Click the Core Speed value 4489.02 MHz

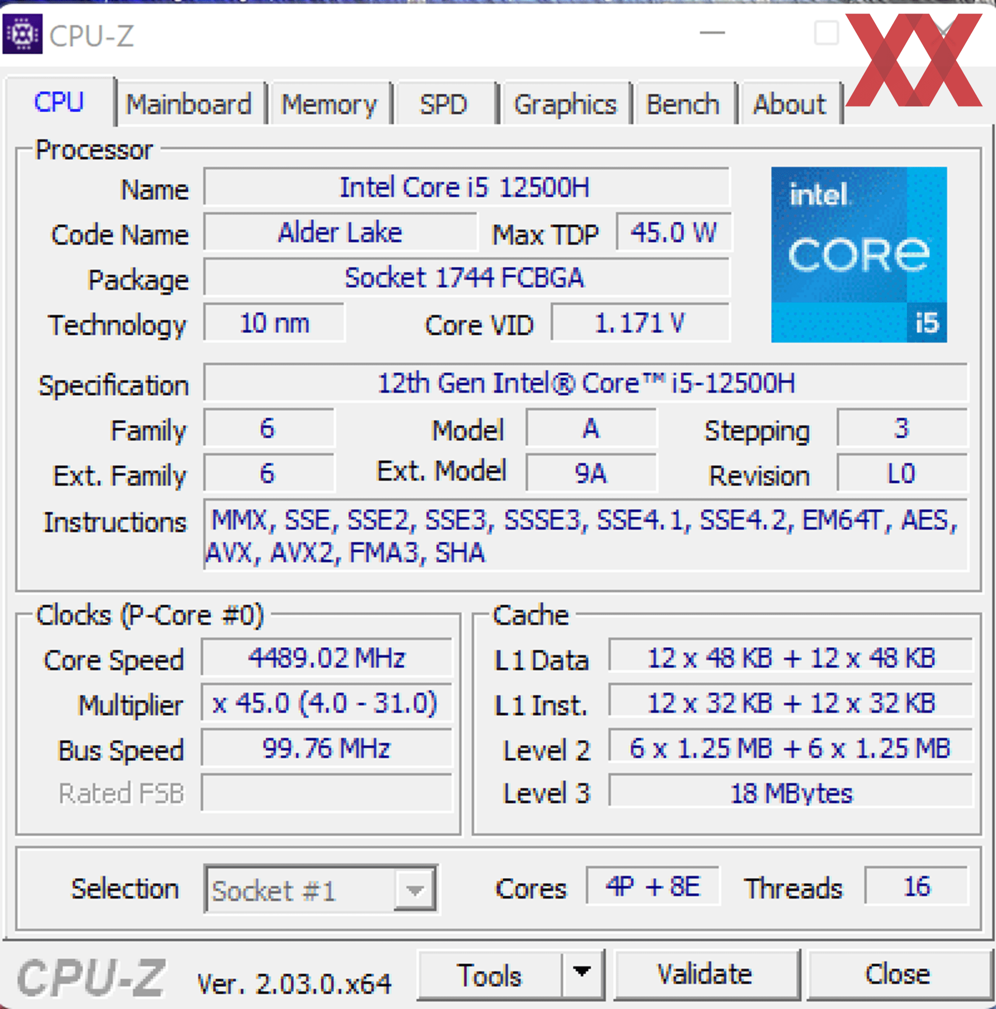point(327,658)
